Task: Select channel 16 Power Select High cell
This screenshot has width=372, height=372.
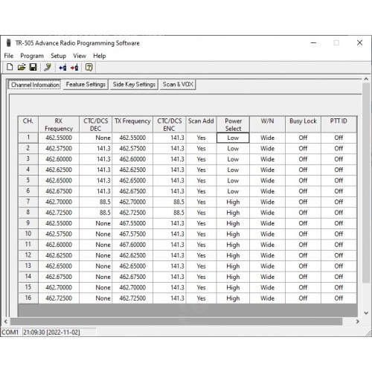Action: (233, 298)
